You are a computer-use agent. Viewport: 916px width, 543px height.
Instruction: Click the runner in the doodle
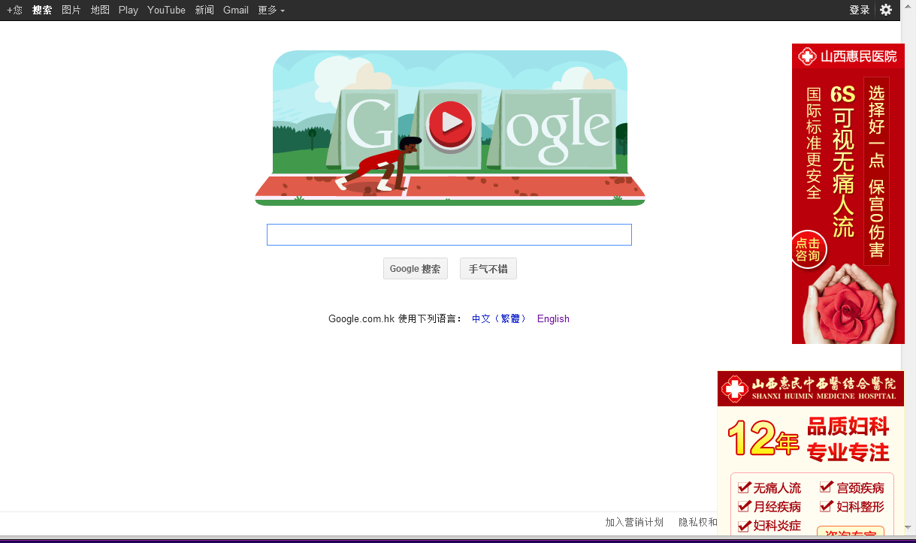coord(379,164)
